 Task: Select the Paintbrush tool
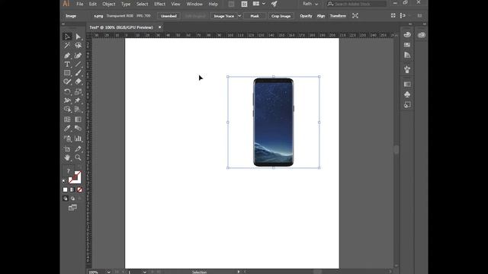coord(78,73)
